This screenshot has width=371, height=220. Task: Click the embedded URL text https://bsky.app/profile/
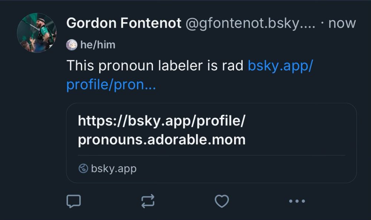(162, 121)
